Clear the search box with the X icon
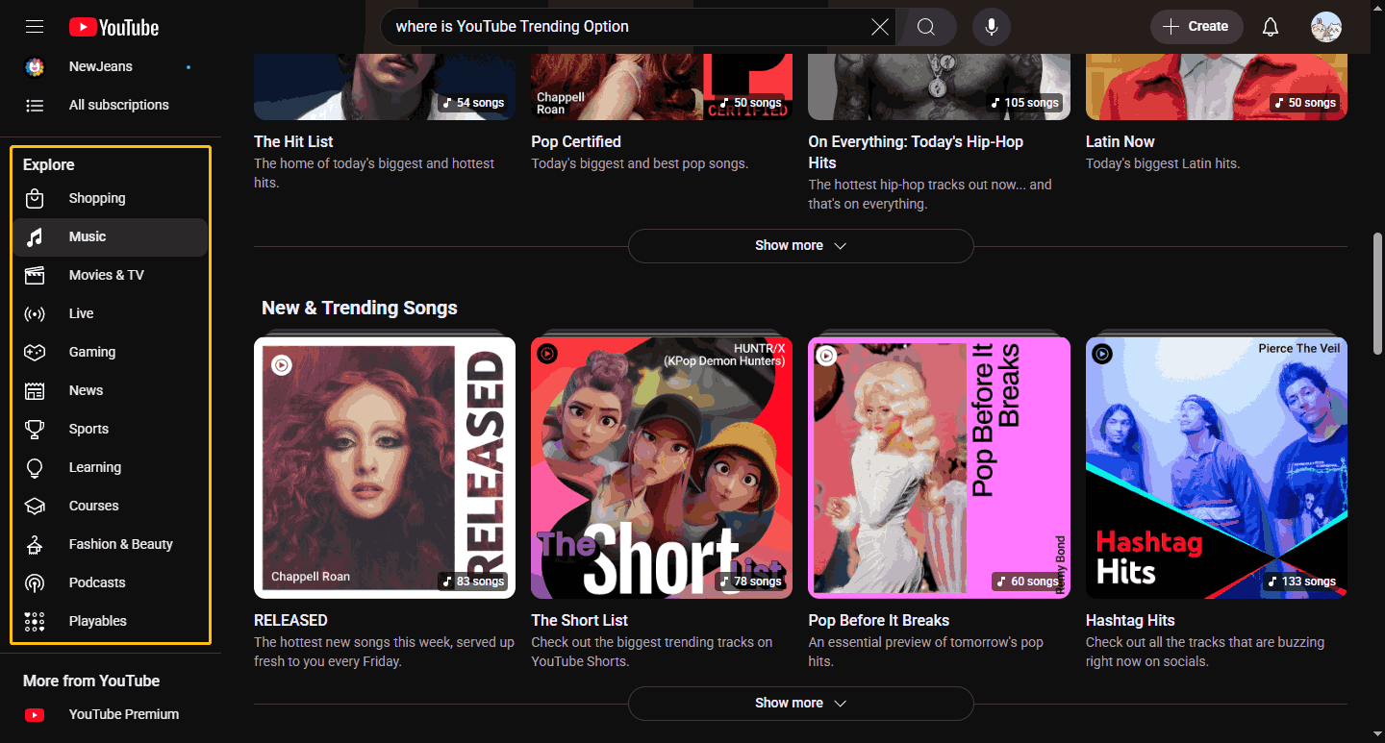Viewport: 1385px width, 743px height. coord(879,27)
